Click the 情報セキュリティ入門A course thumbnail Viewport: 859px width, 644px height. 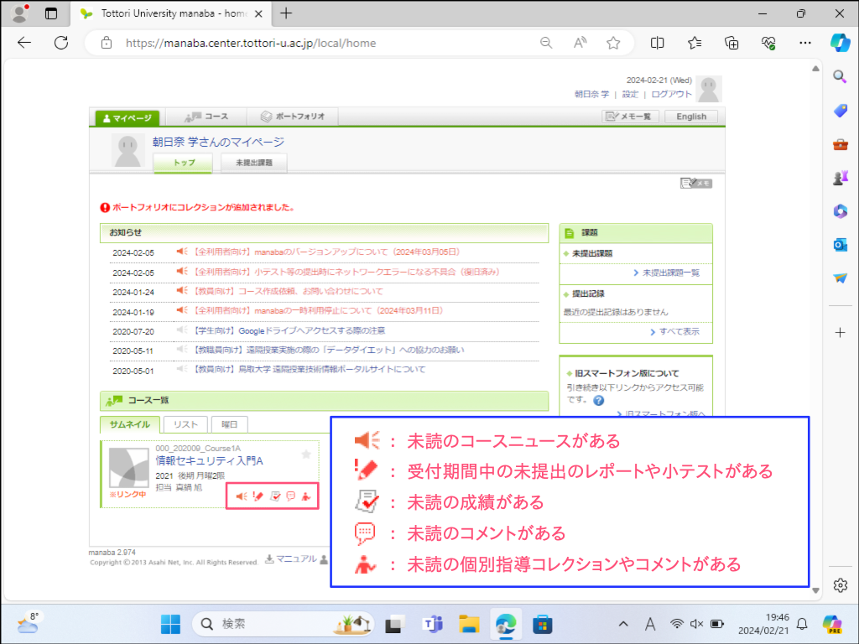pyautogui.click(x=129, y=467)
